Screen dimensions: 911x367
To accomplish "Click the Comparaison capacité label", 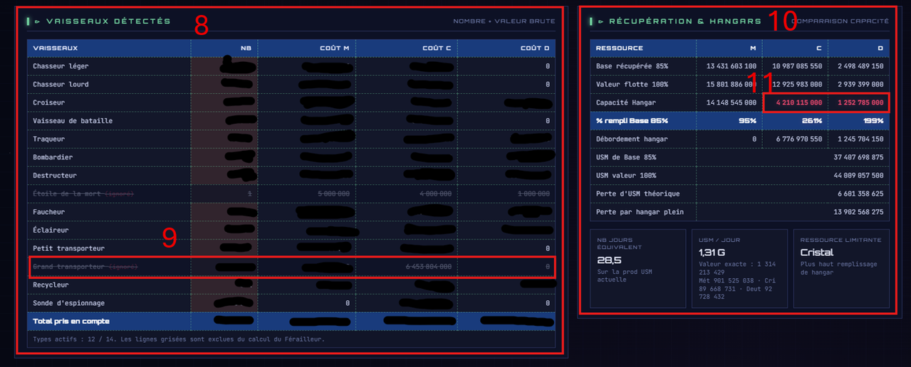I will pos(840,21).
